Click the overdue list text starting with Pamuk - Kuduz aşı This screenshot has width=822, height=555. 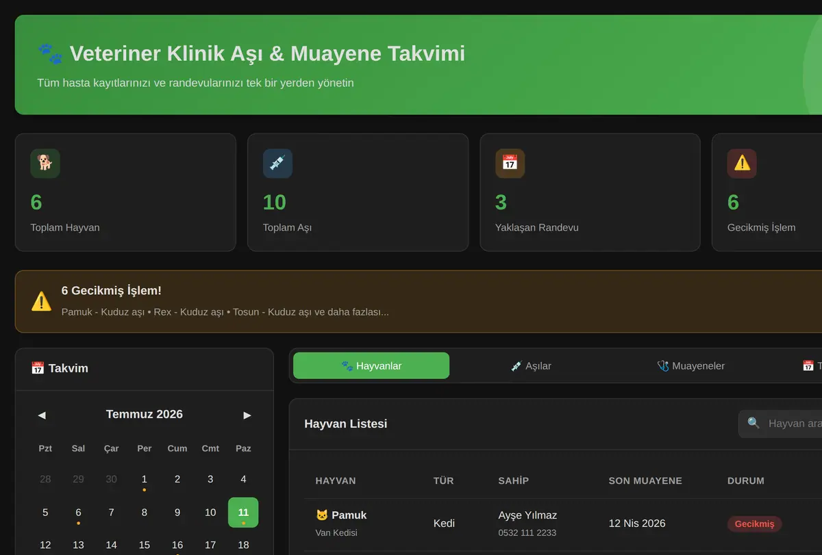(x=225, y=312)
